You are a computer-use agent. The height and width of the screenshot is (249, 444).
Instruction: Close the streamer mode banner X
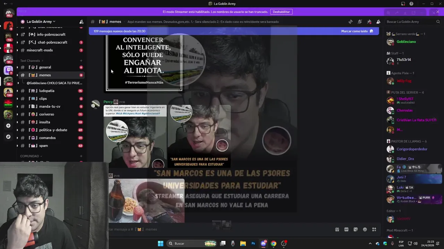438,12
